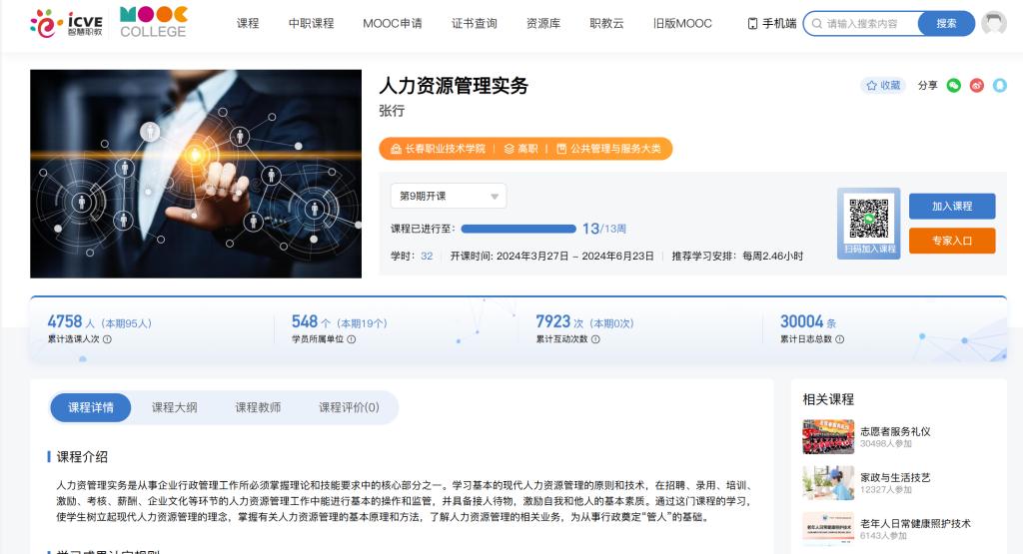Image resolution: width=1023 pixels, height=554 pixels.
Task: Focus the search input field
Action: tap(867, 24)
